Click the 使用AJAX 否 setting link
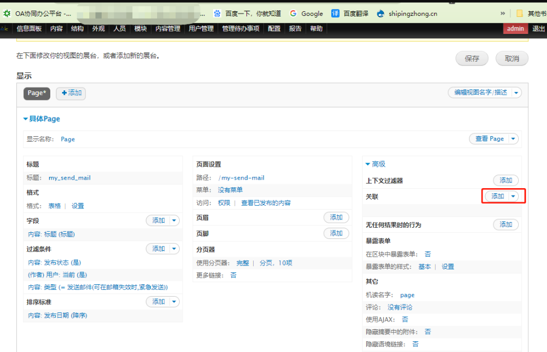Screen dimensions: 547x352 point(405,319)
